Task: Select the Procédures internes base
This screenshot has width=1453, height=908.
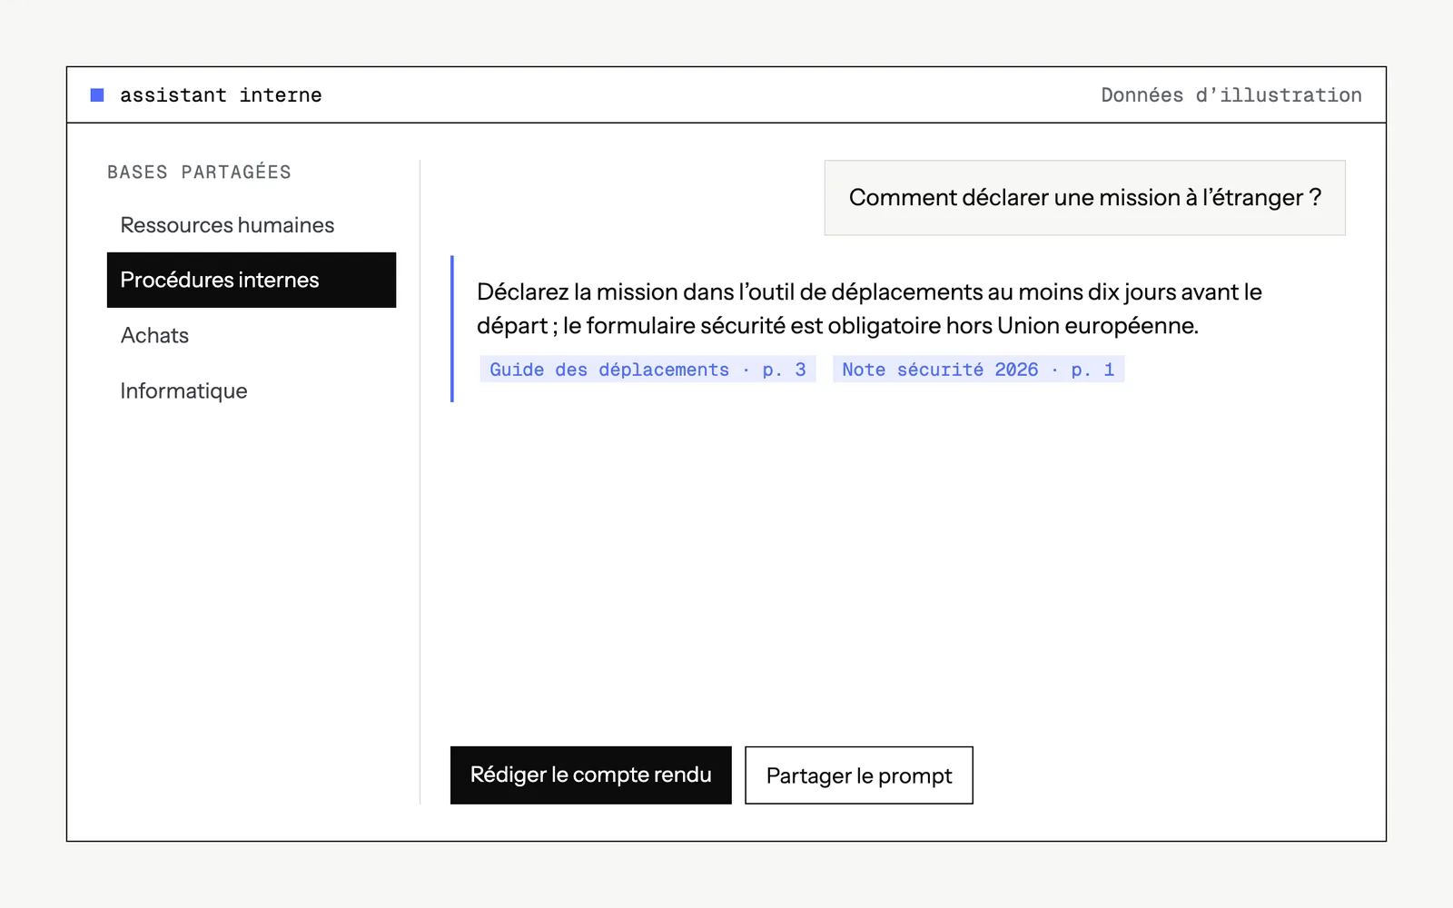Action: tap(252, 280)
